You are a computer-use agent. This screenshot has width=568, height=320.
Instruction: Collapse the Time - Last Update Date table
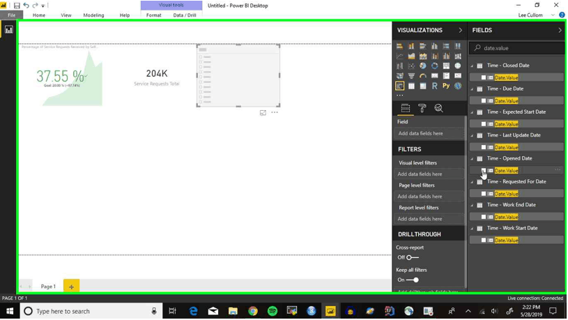tap(472, 135)
